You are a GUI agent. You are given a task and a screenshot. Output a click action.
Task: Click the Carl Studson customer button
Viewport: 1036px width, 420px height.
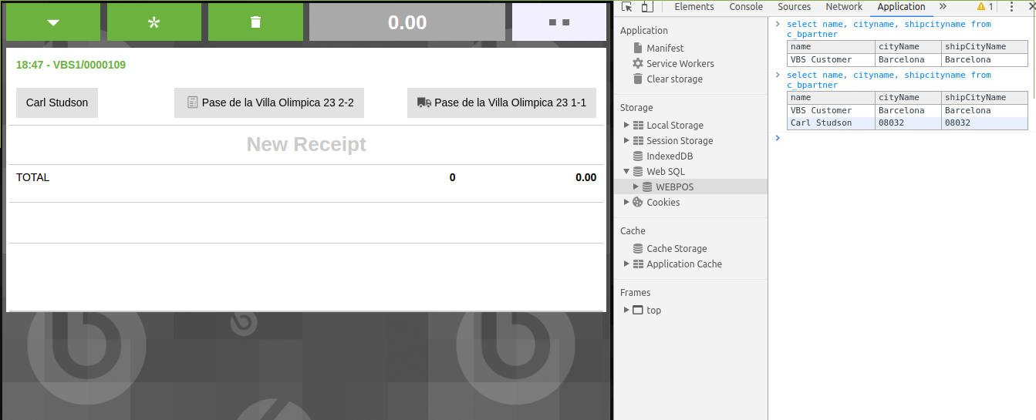point(57,102)
